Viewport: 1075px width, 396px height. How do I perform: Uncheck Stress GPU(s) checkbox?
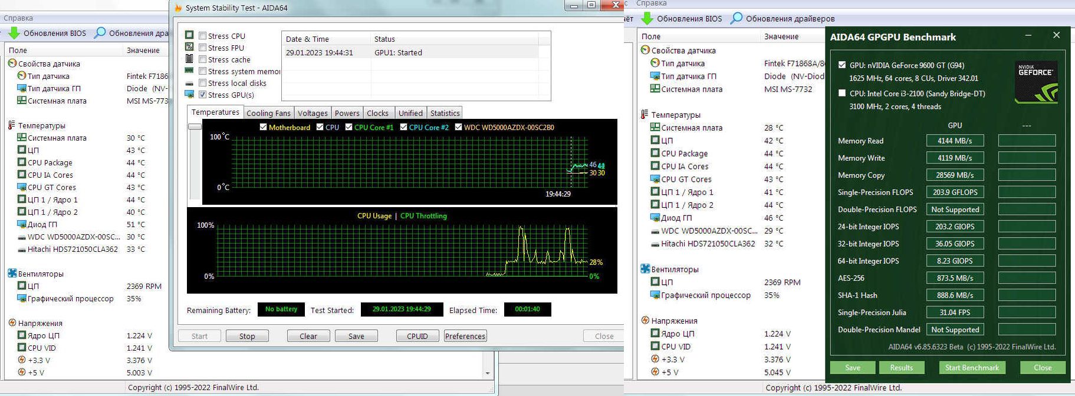coord(202,95)
